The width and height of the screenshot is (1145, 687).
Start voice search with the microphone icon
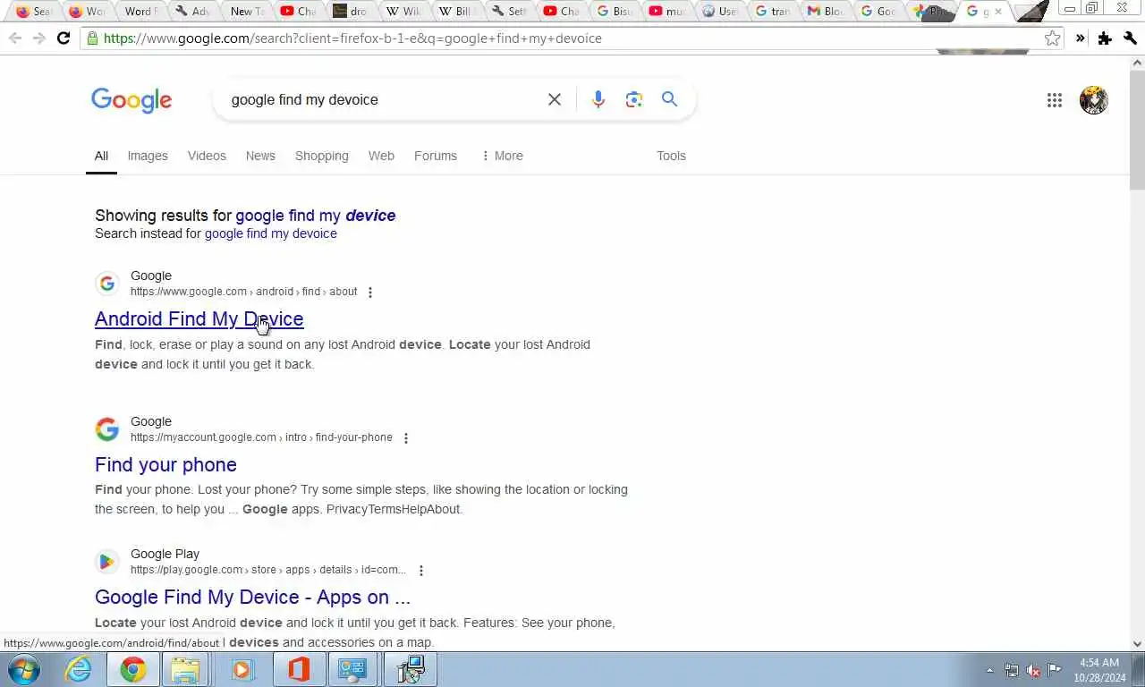[x=598, y=99]
